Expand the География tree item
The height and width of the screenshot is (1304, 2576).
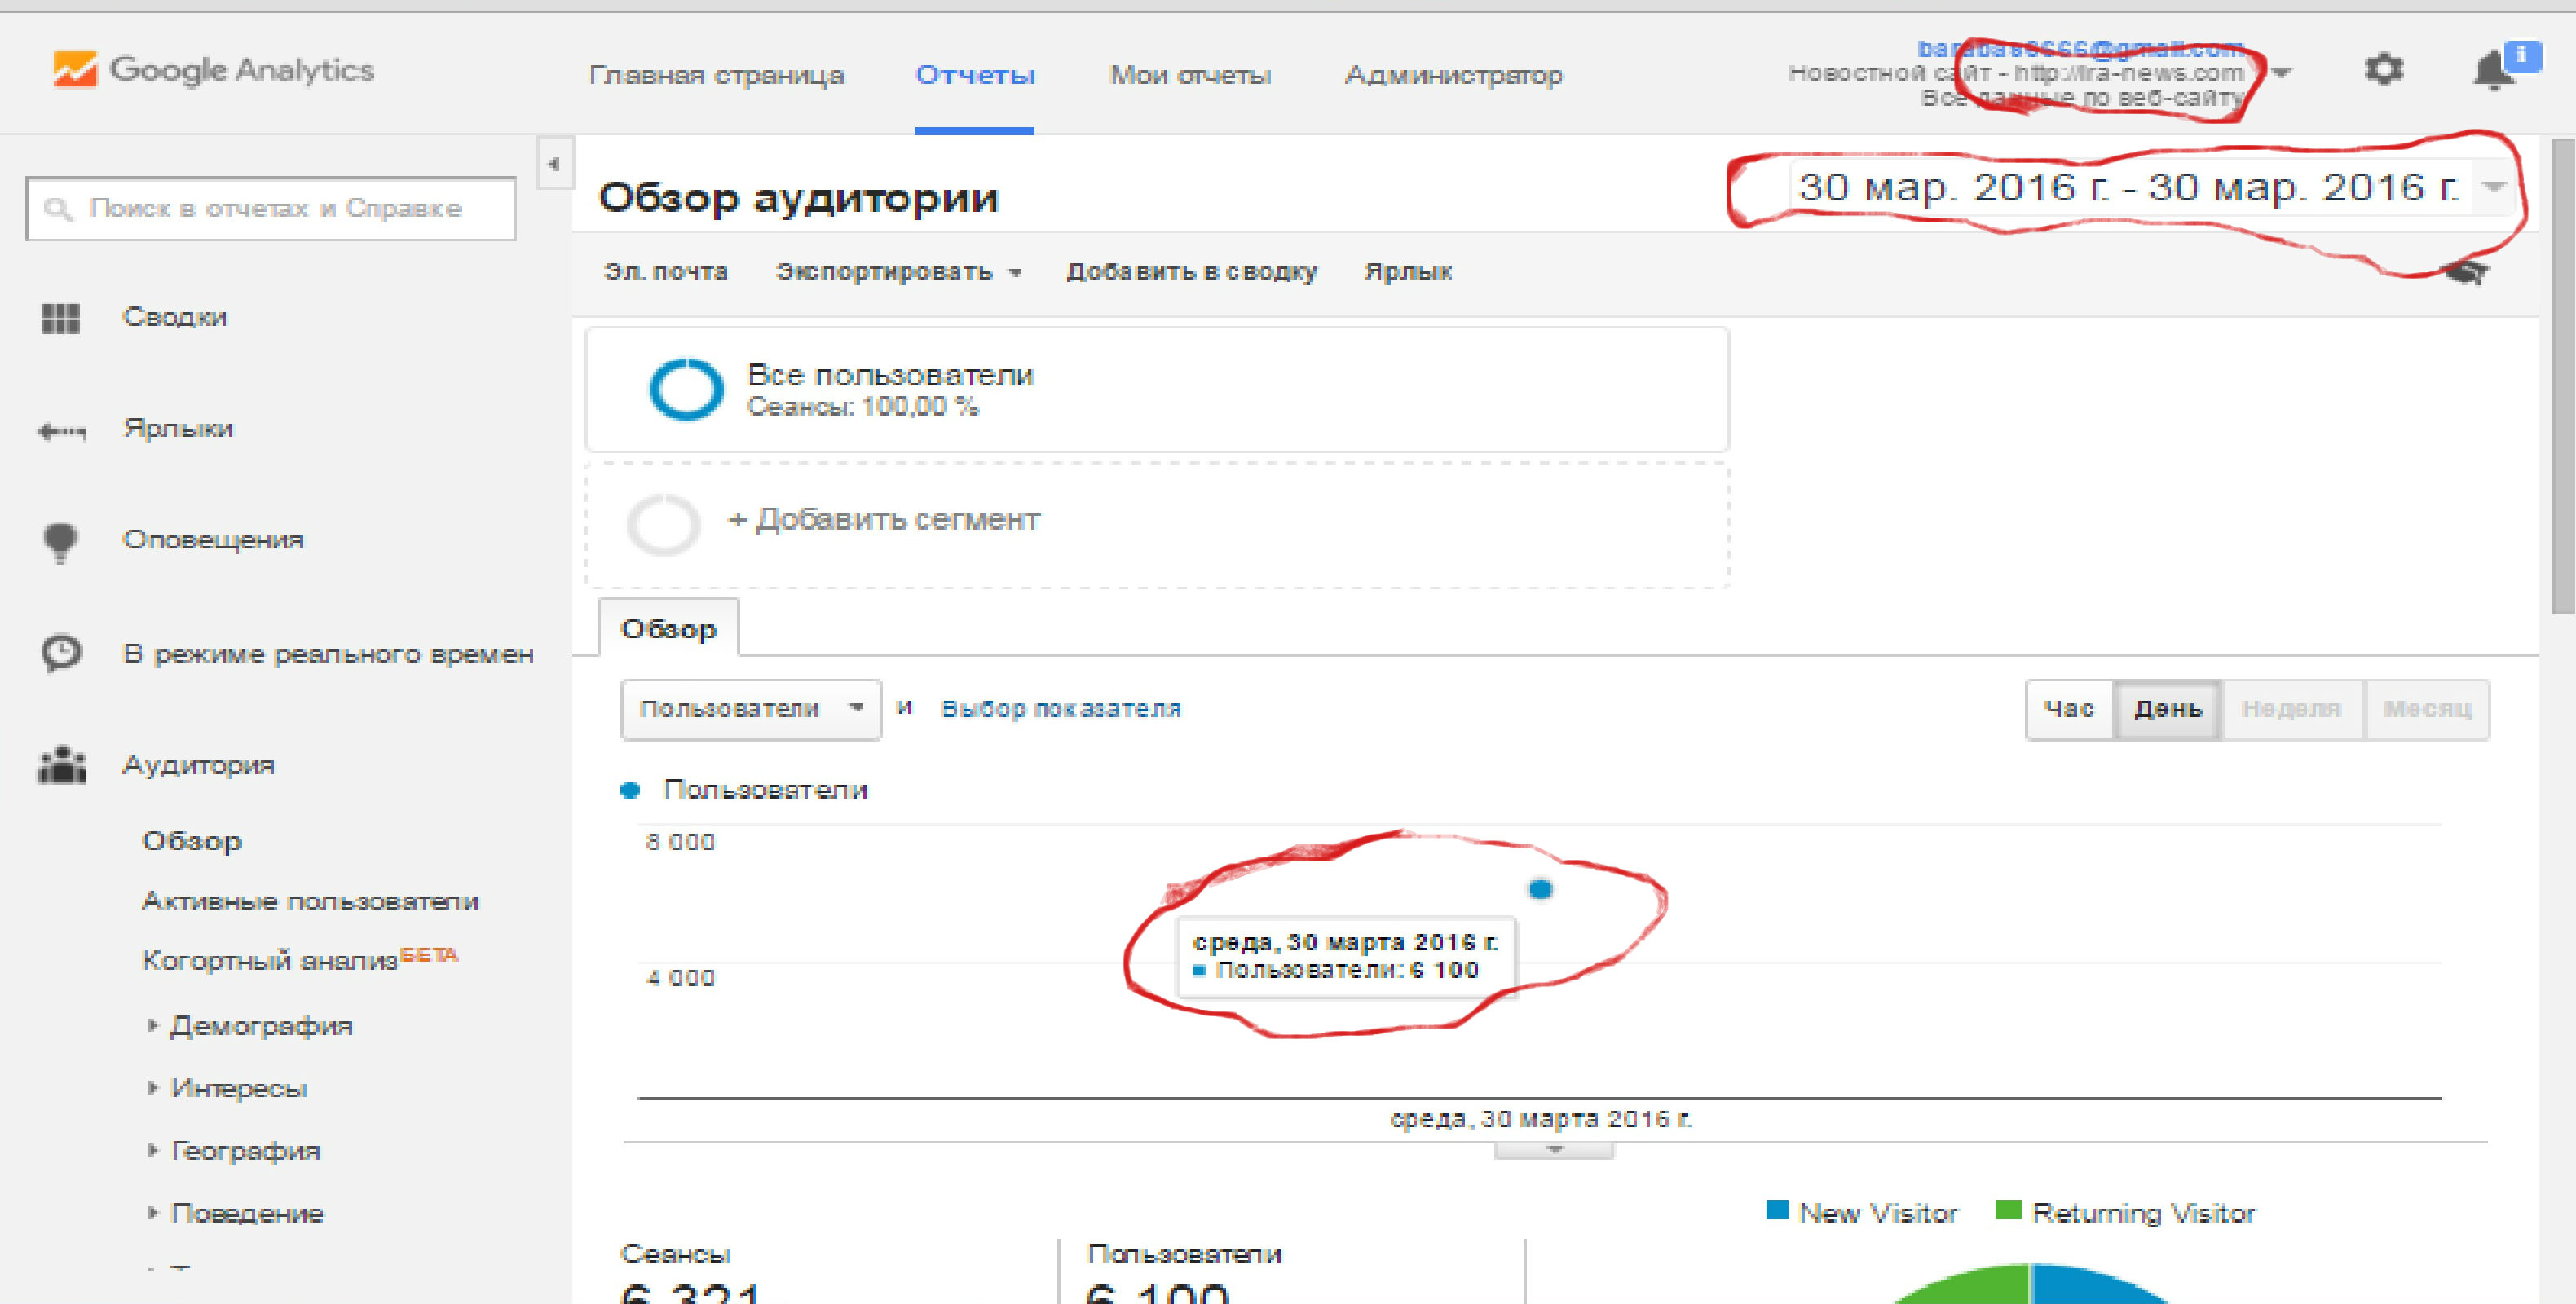click(x=152, y=1150)
